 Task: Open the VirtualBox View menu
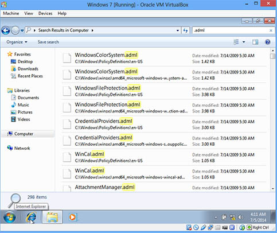[x=29, y=13]
